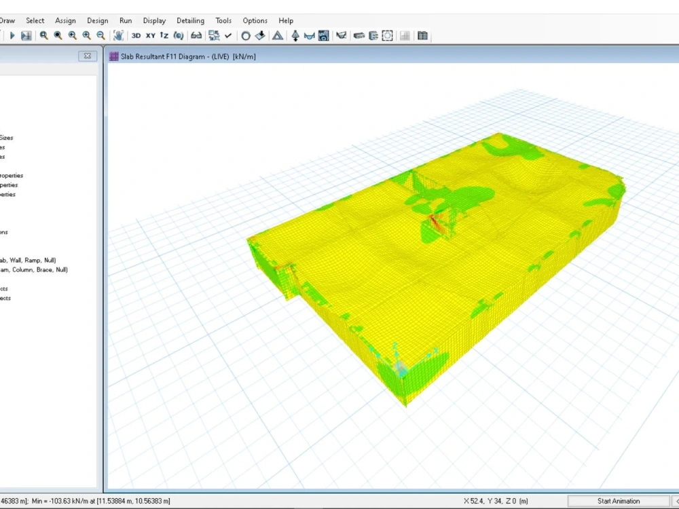Image resolution: width=679 pixels, height=509 pixels.
Task: Open the Design menu
Action: 97,20
